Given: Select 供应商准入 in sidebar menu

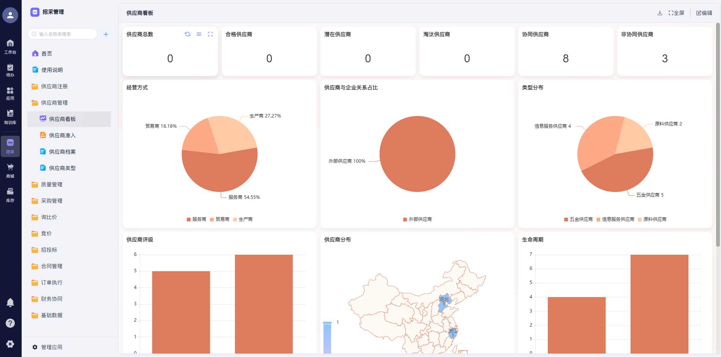Looking at the screenshot, I should point(62,135).
